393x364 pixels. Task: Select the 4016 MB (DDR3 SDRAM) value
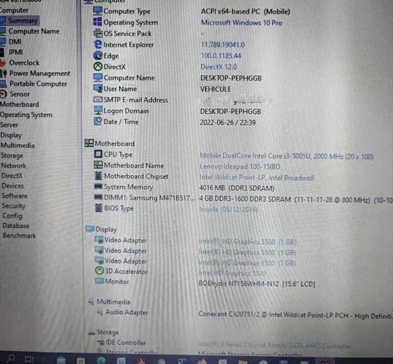[x=237, y=188]
